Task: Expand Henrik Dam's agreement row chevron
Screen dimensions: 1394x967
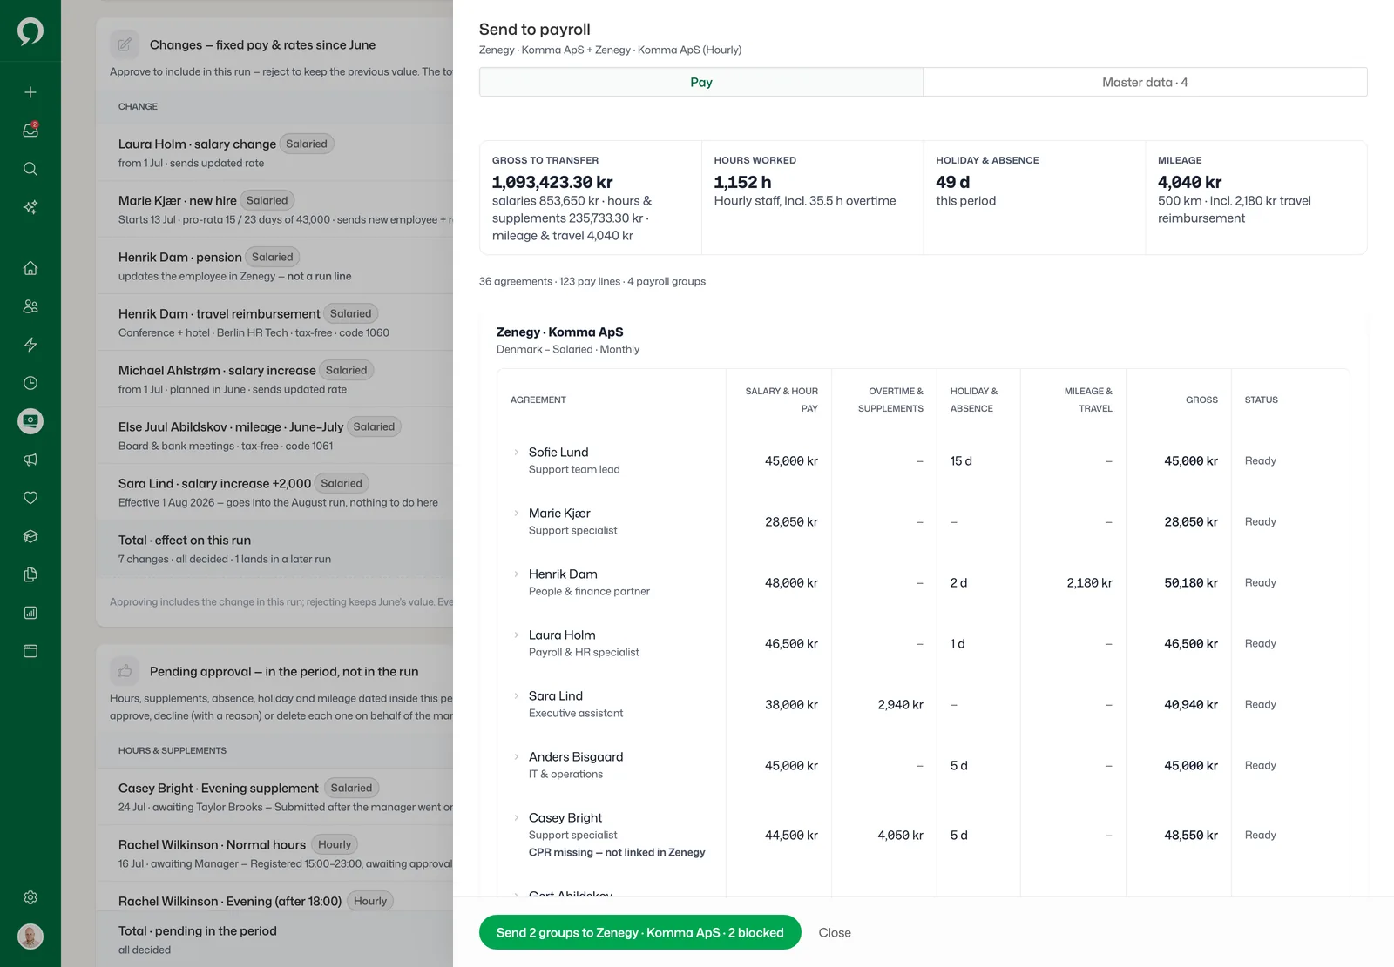Action: (516, 574)
